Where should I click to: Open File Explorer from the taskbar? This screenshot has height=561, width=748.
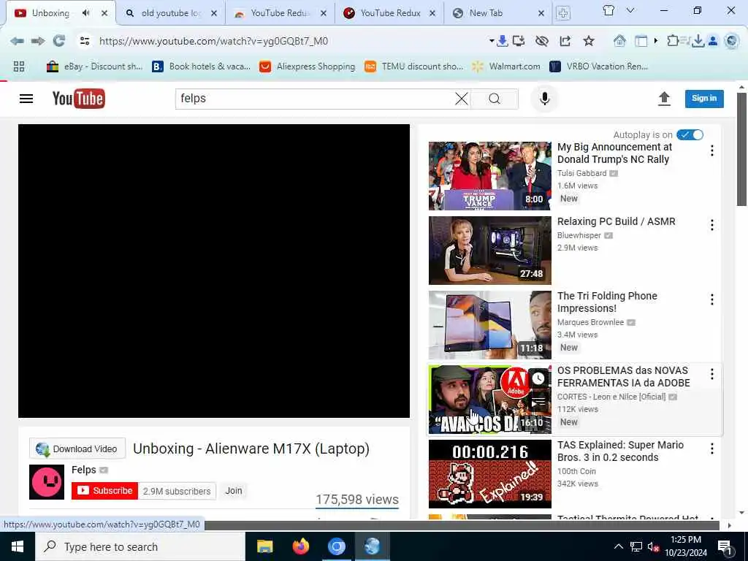point(264,546)
